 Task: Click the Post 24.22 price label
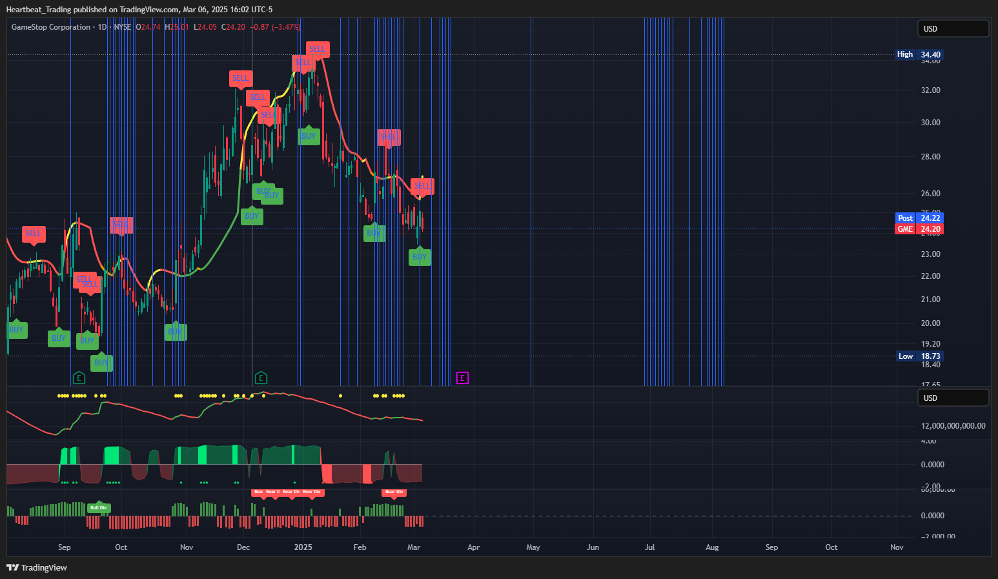919,218
